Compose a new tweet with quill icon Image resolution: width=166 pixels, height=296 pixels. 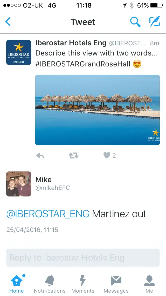point(155,22)
